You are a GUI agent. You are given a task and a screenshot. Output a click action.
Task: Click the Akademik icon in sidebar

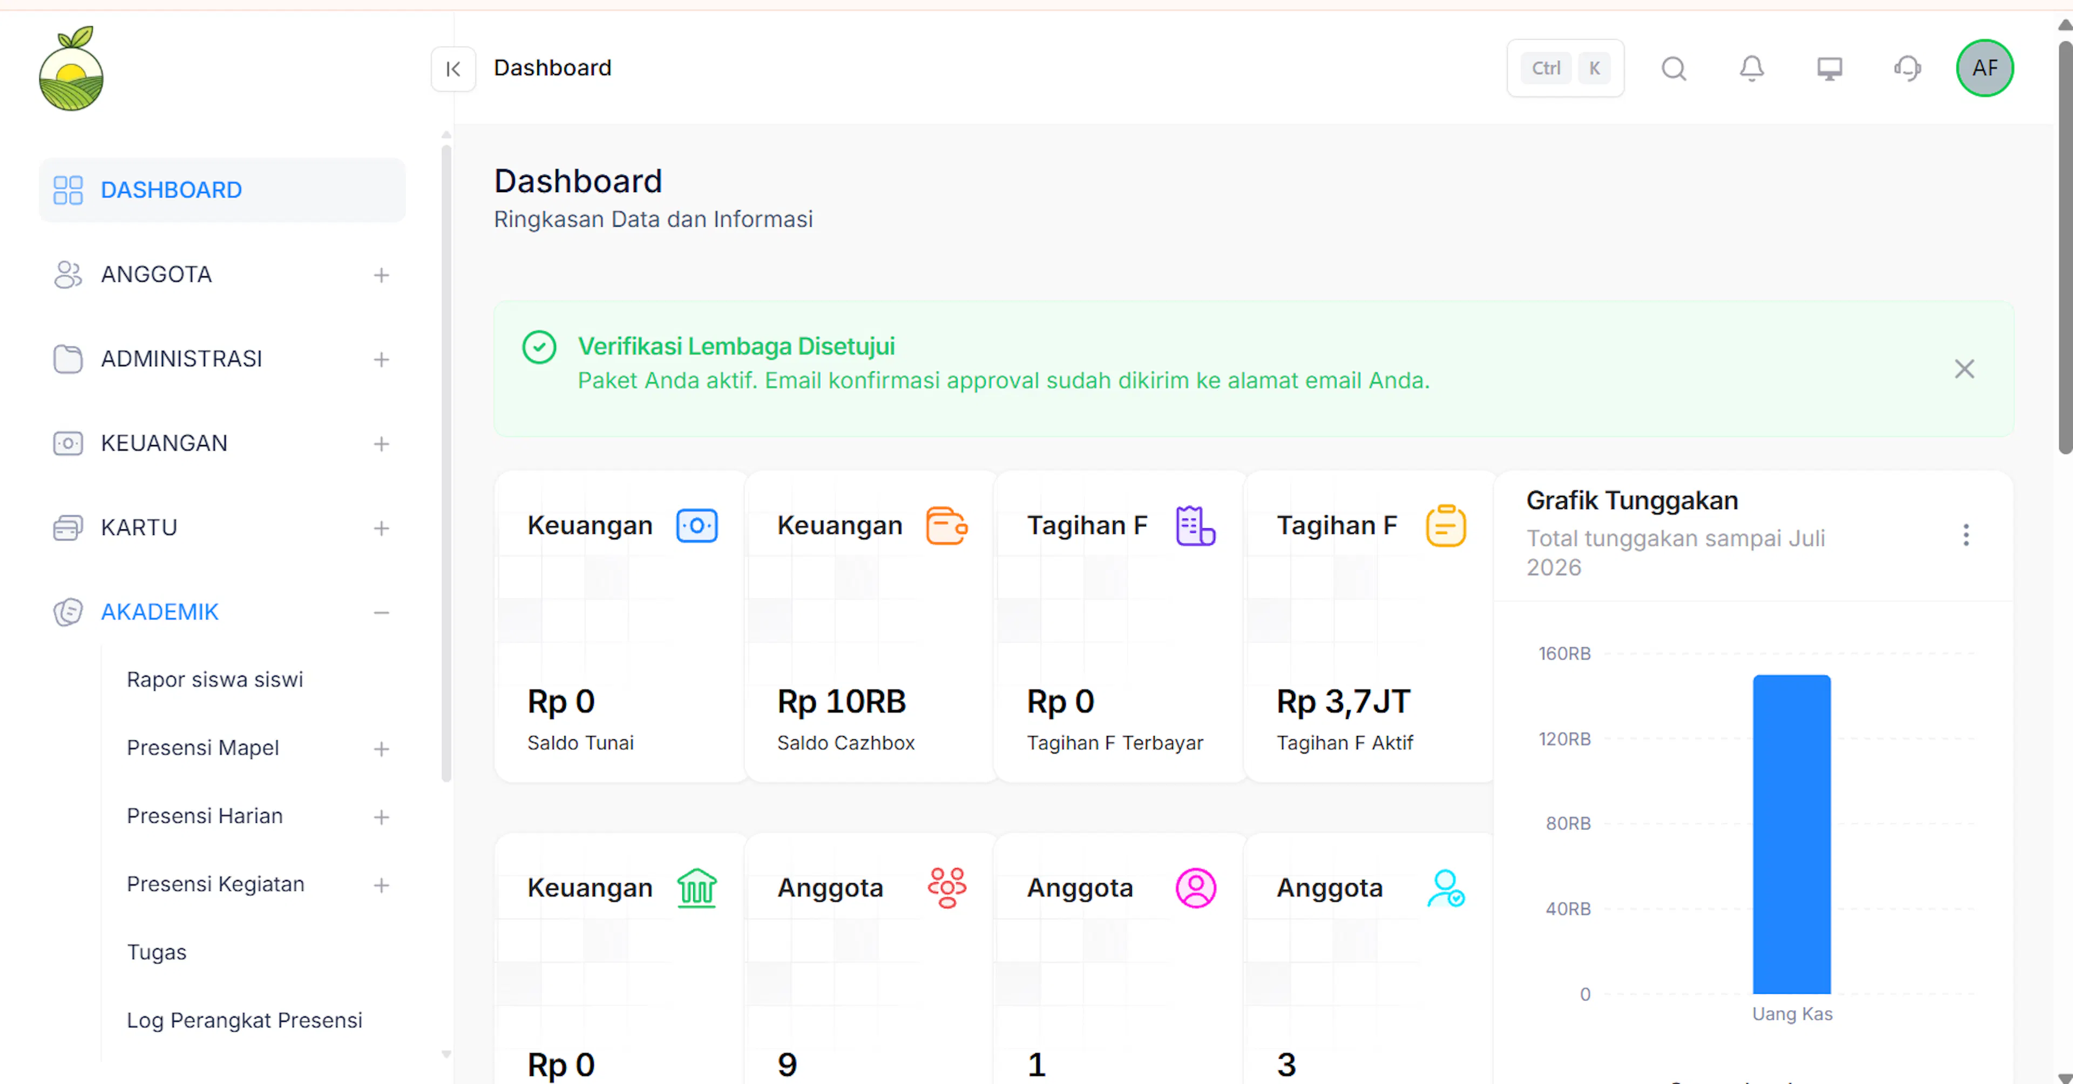(x=67, y=612)
